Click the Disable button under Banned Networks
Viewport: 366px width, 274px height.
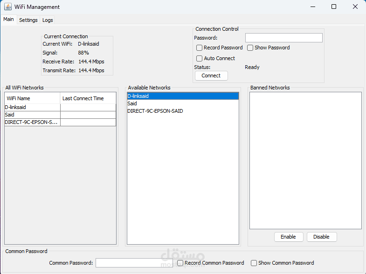(x=322, y=237)
